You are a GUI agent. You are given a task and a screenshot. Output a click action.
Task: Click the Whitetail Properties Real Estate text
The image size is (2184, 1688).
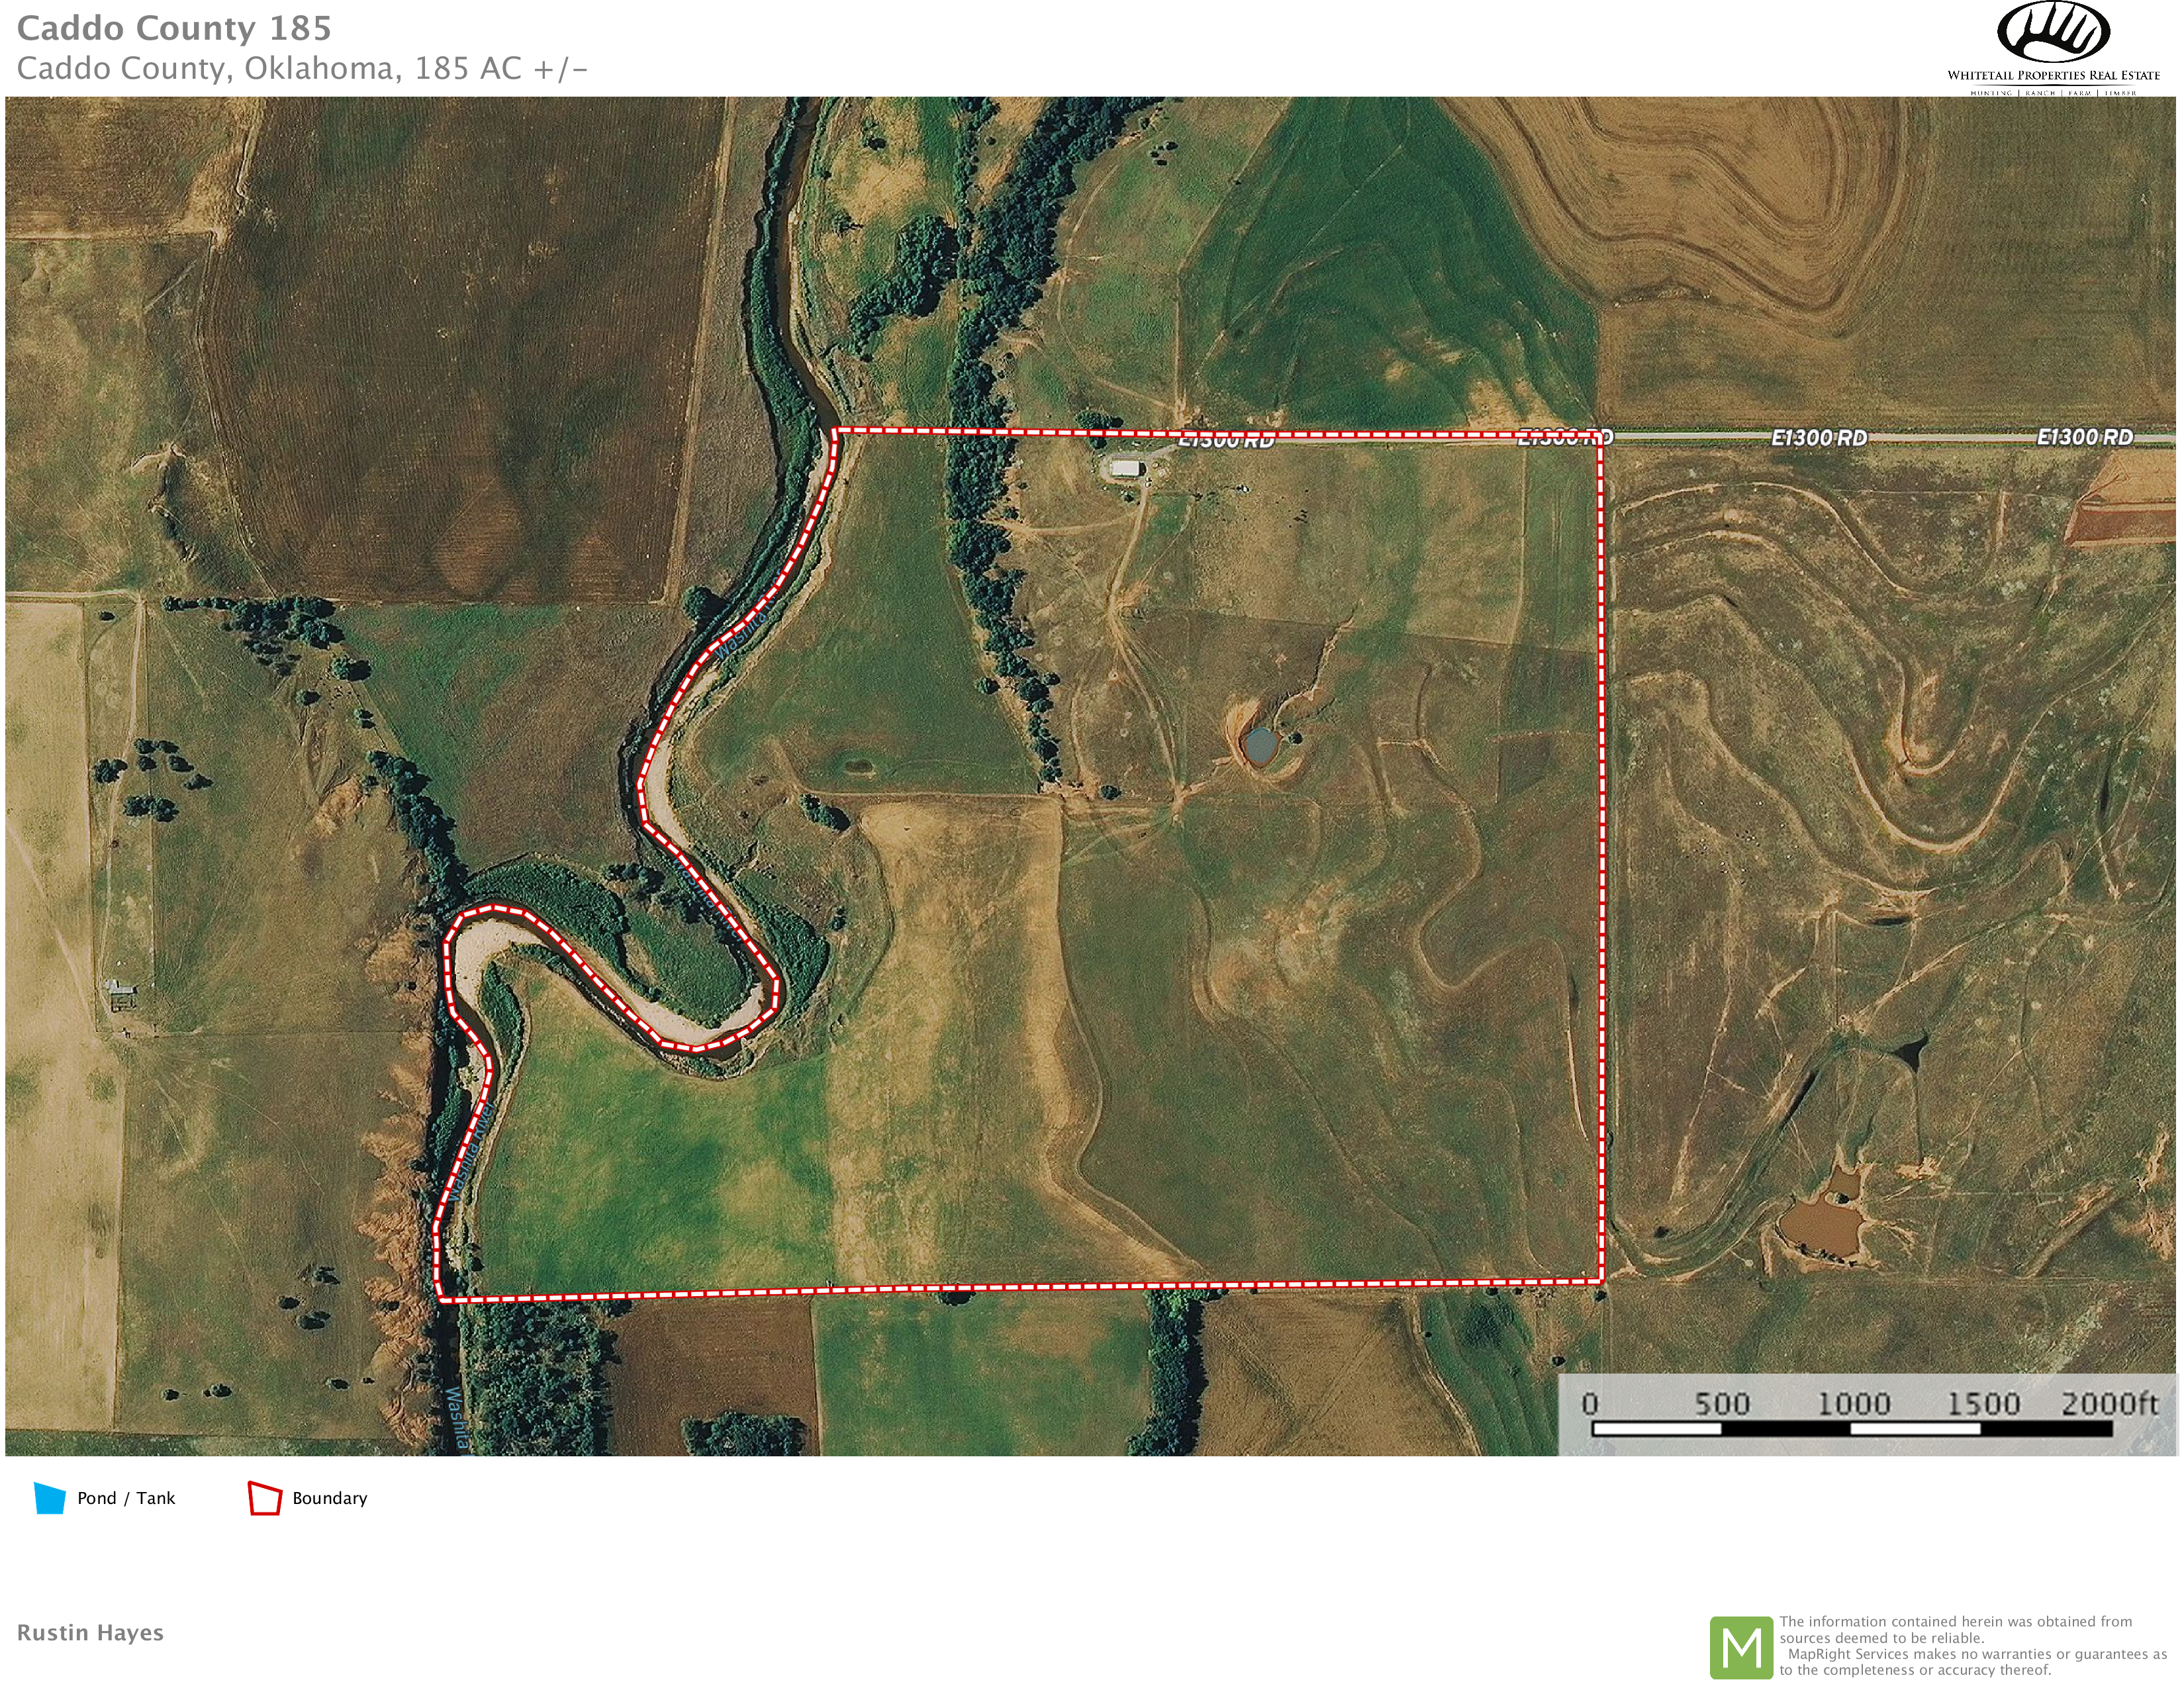point(2053,75)
